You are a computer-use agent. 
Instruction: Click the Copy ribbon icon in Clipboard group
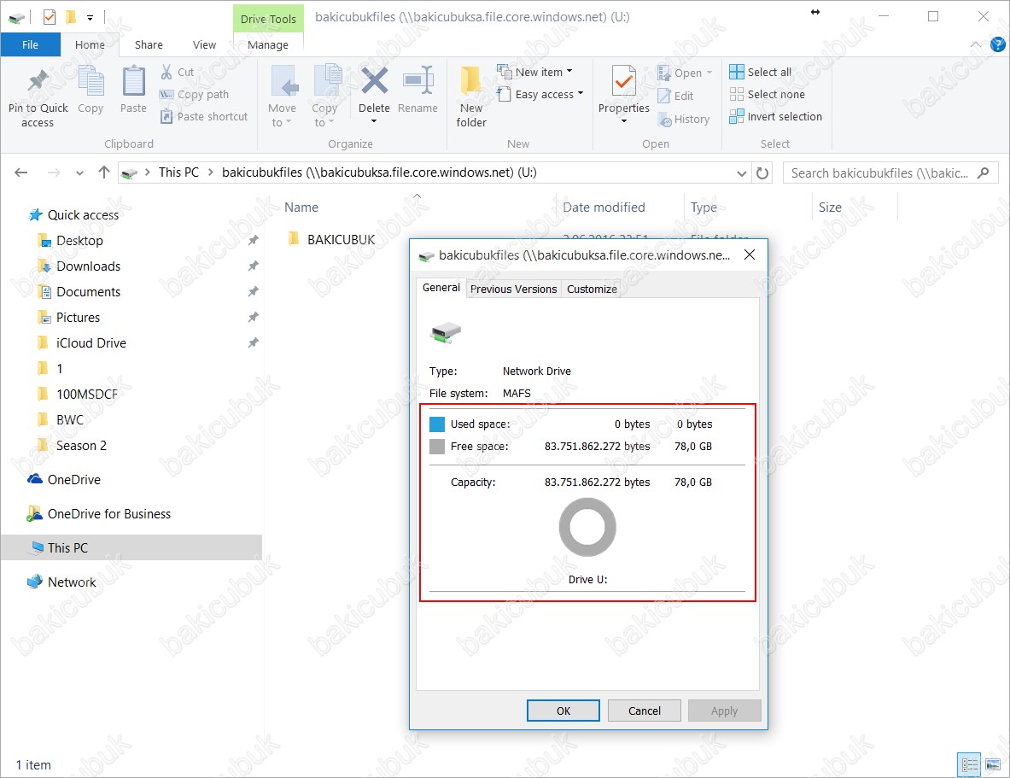90,82
